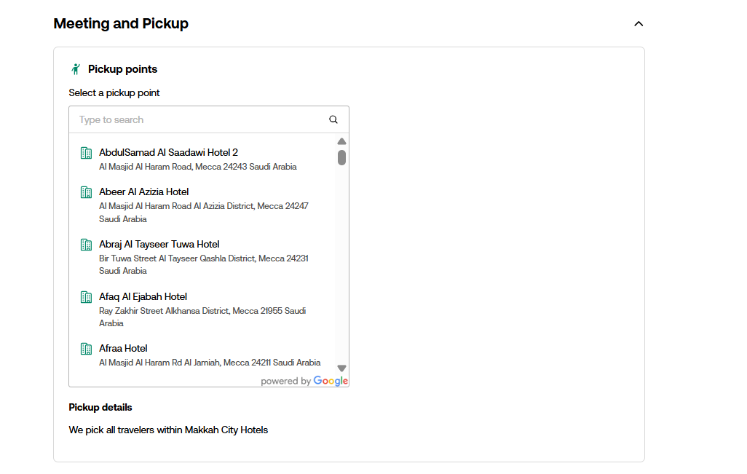This screenshot has width=747, height=474.
Task: Pick Afaq Al Ejabah Hotel from list
Action: [143, 297]
